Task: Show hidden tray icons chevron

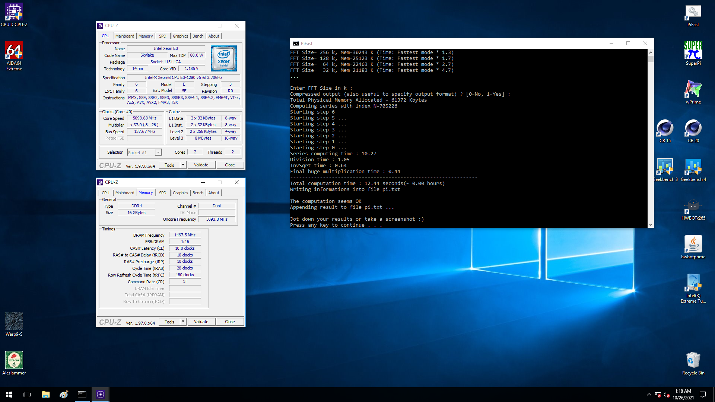Action: [x=649, y=395]
